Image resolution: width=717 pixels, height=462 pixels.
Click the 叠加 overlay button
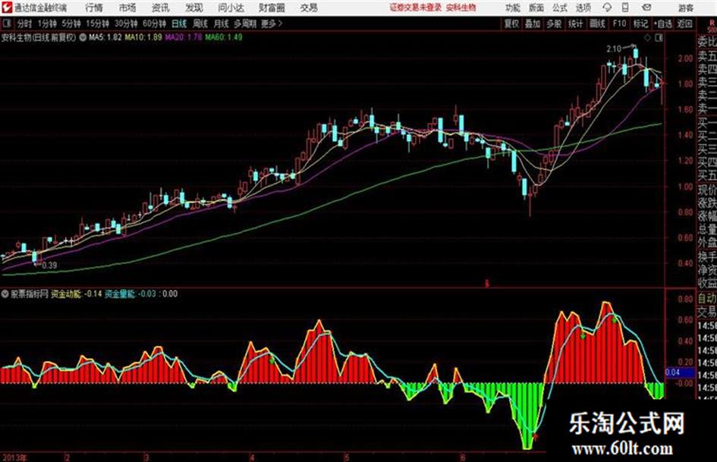tap(533, 24)
